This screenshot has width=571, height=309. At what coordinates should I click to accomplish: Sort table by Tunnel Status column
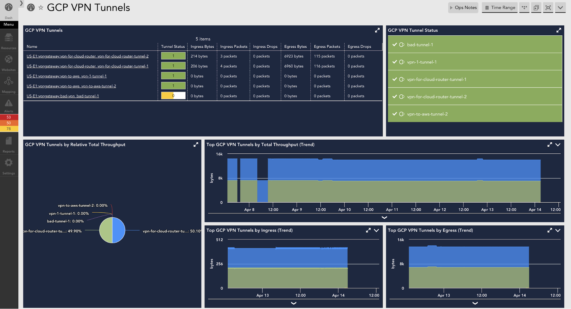pos(173,46)
